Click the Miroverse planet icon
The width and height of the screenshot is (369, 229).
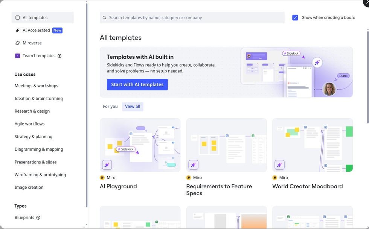(17, 43)
